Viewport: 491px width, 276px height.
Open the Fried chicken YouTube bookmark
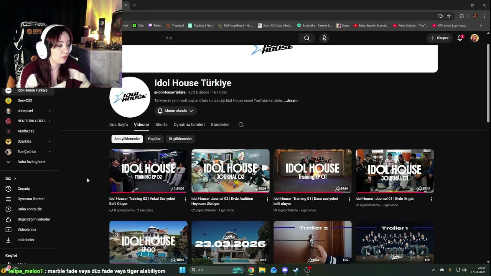tap(410, 26)
